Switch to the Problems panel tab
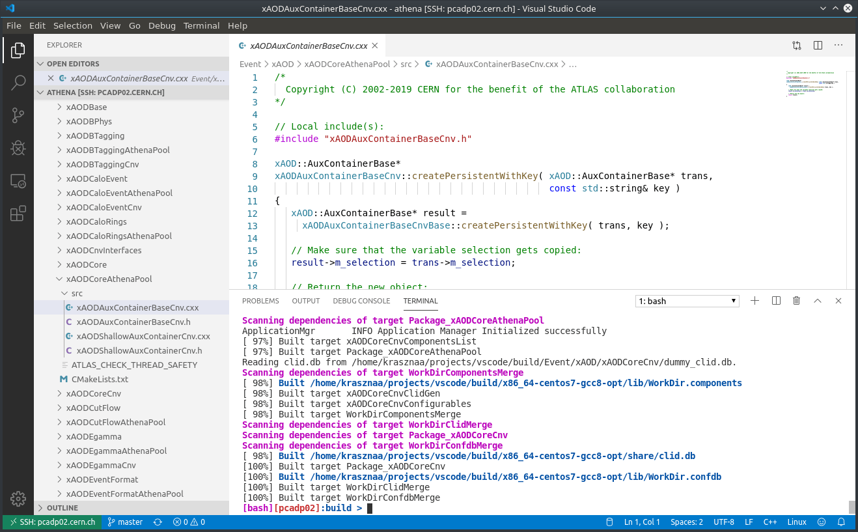858x532 pixels. pos(260,301)
